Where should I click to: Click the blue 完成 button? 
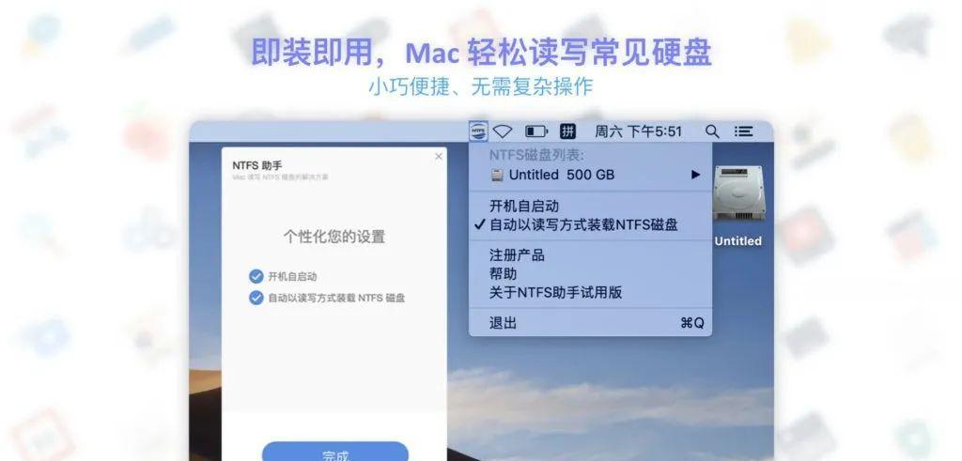335,452
